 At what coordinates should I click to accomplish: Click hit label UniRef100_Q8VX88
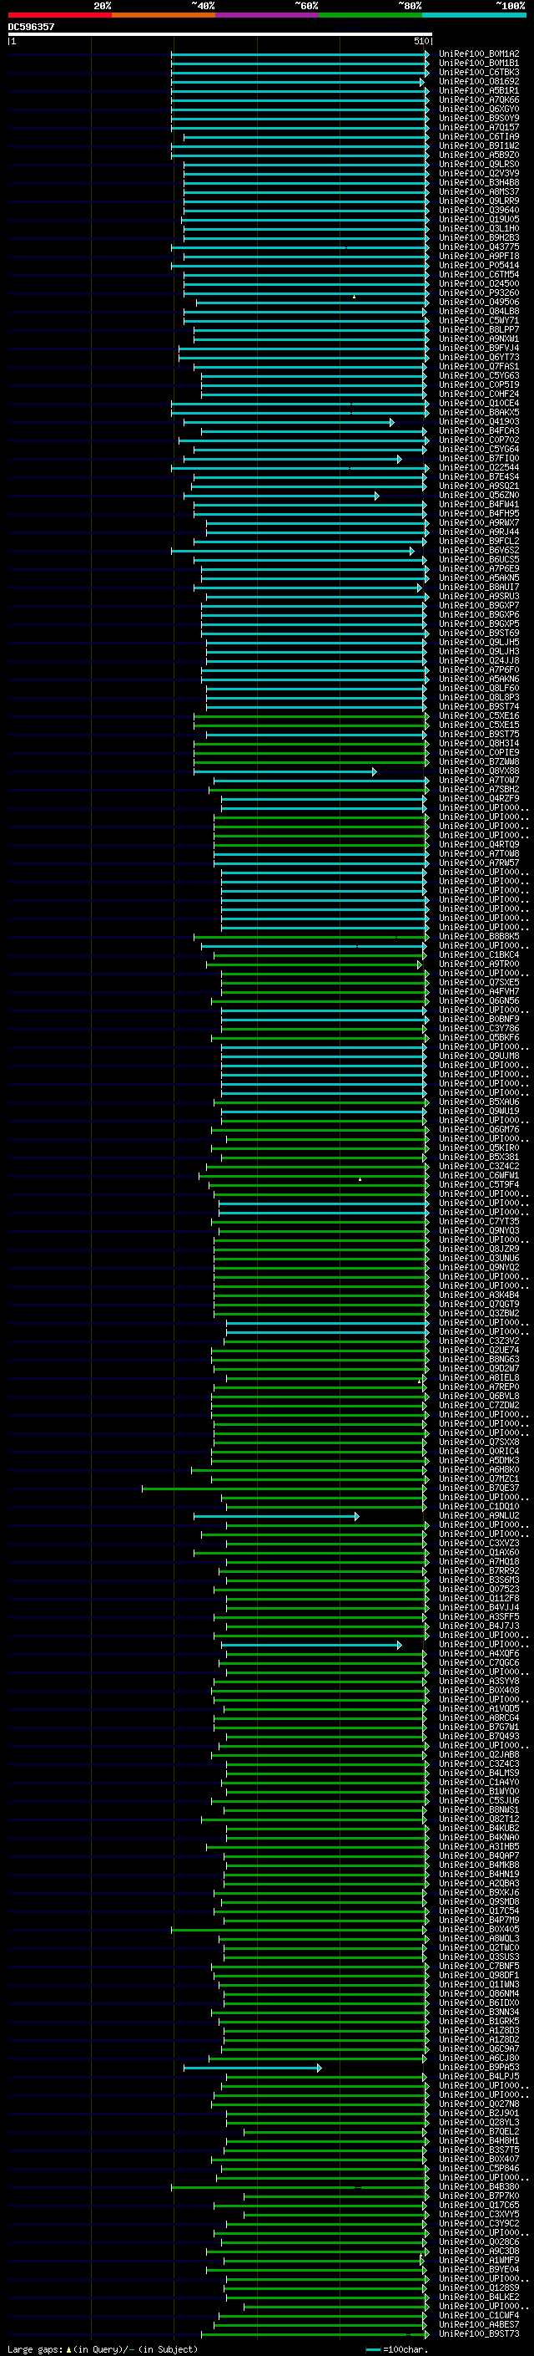[479, 771]
